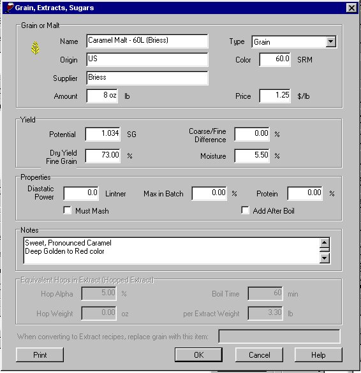Tick the Add After Boil checkbox

coord(245,210)
